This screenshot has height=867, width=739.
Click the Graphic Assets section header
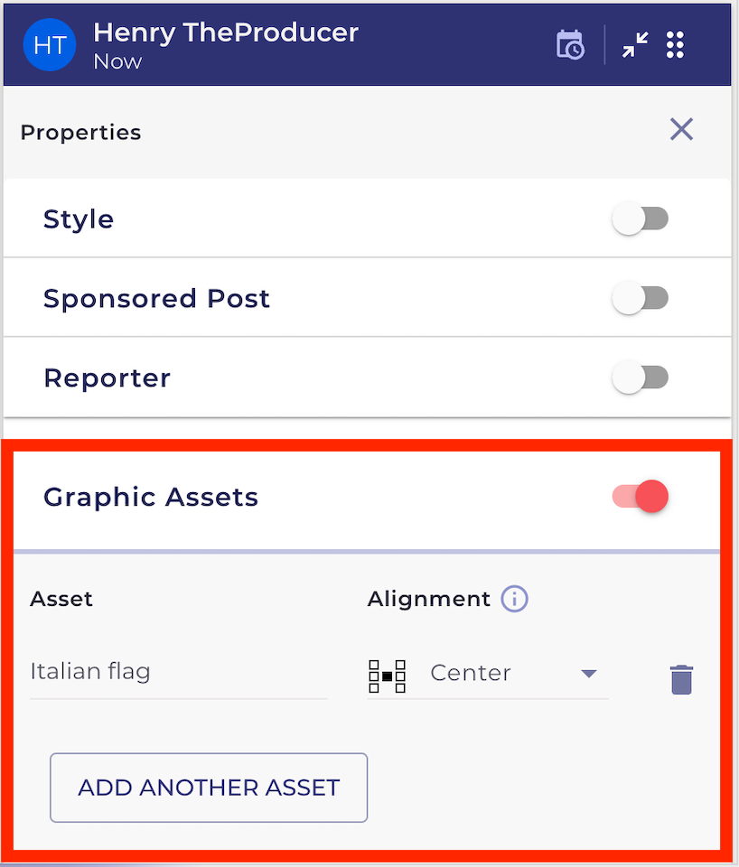click(151, 497)
